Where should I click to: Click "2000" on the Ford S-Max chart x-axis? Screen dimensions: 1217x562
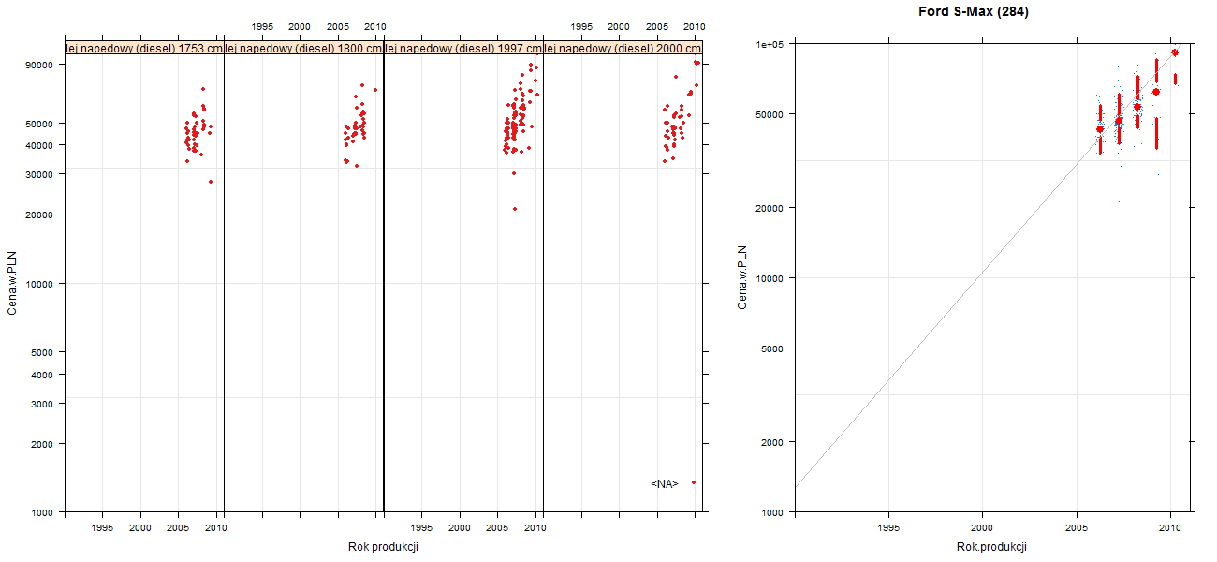coord(982,529)
